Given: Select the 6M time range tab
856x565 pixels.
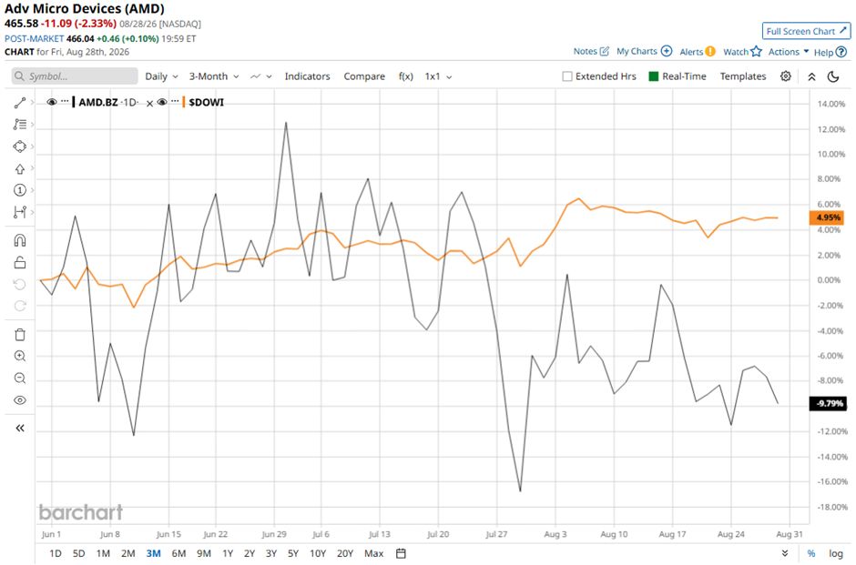Looking at the screenshot, I should pyautogui.click(x=178, y=553).
